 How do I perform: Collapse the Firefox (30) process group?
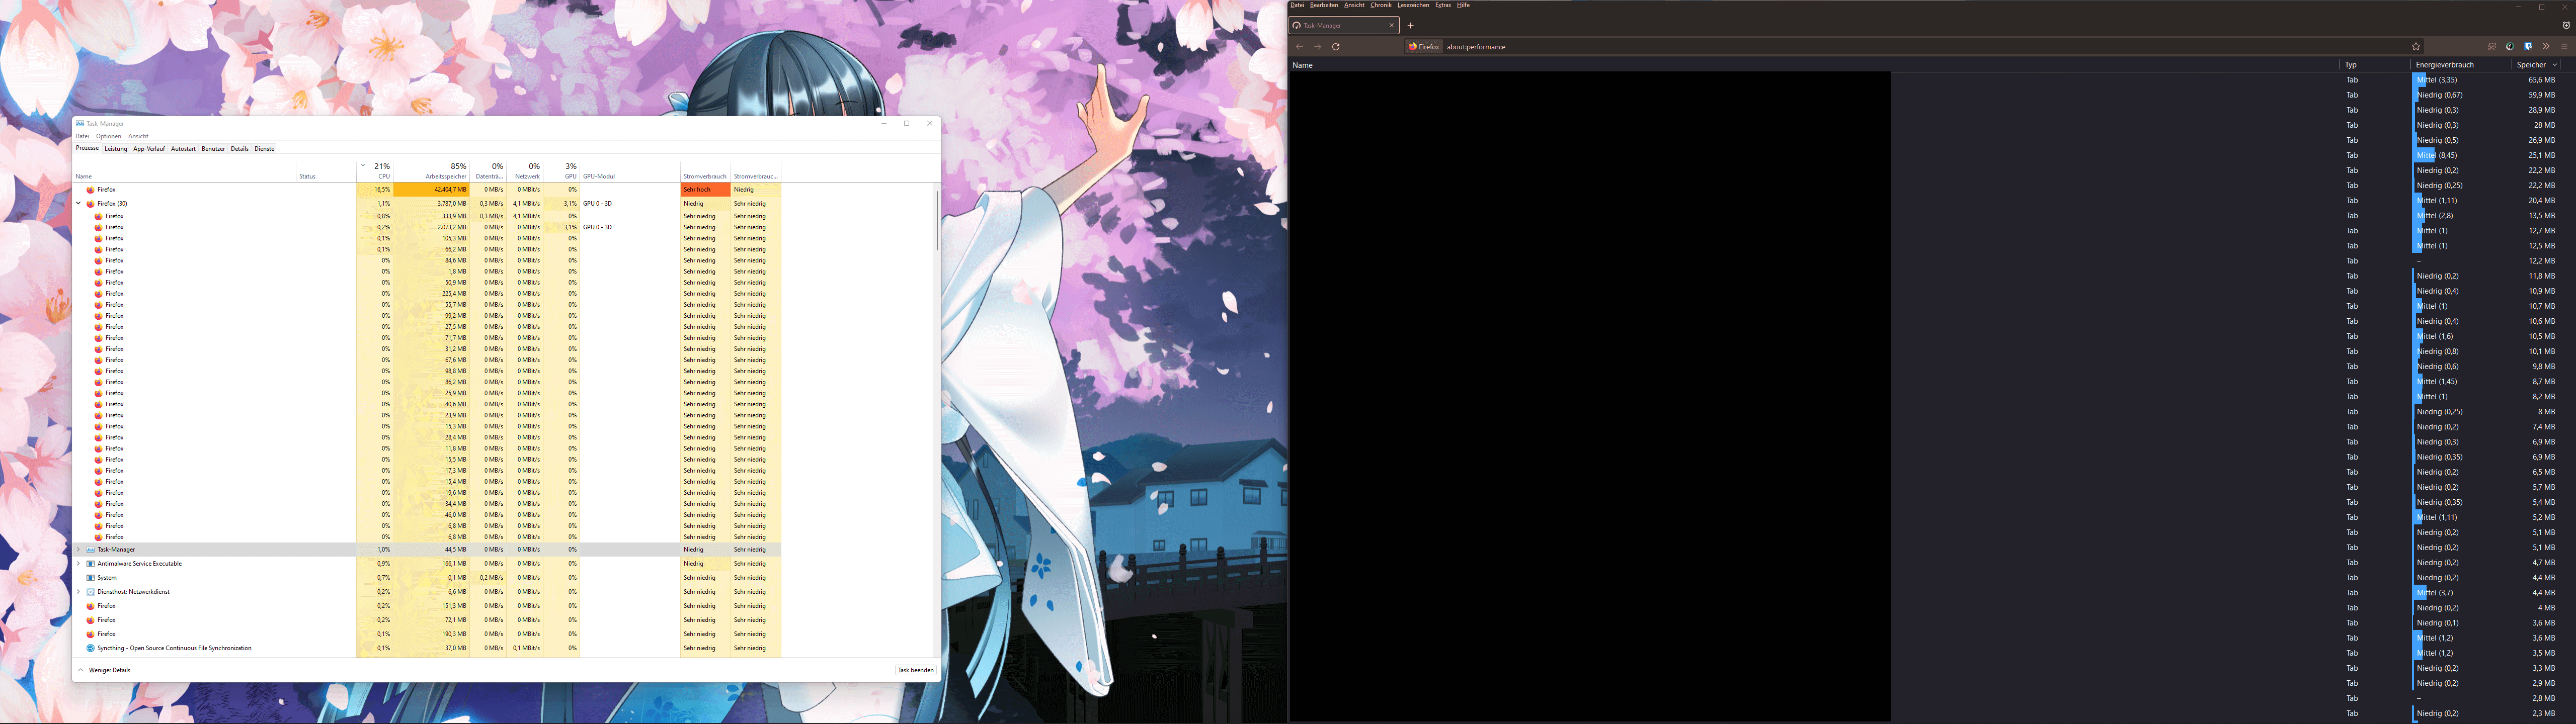pos(79,203)
